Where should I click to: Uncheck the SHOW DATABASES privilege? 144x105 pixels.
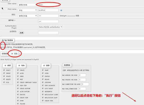click(43, 85)
